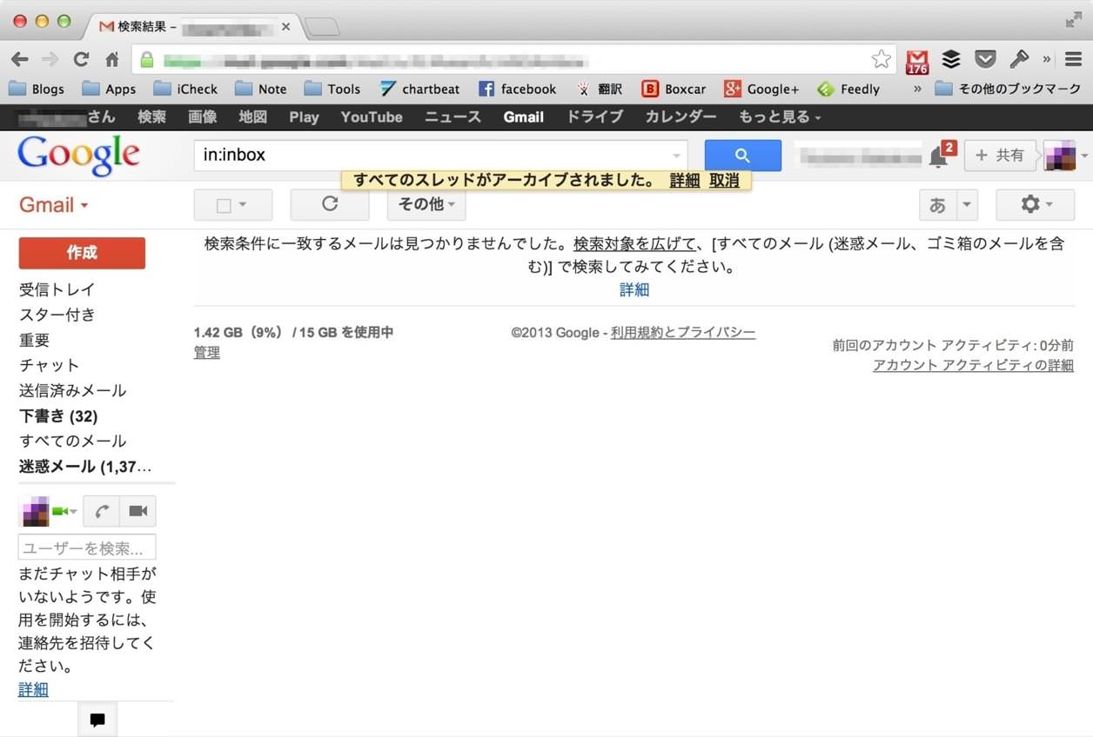Go back using browser back arrow
This screenshot has width=1093, height=737.
pyautogui.click(x=19, y=59)
